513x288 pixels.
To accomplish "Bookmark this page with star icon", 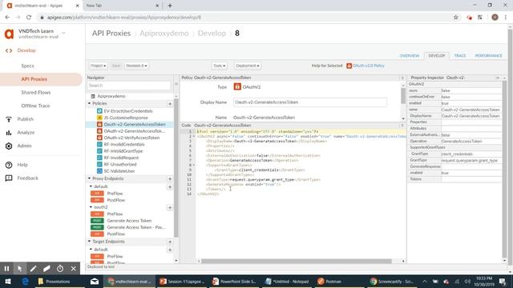I will coord(456,18).
